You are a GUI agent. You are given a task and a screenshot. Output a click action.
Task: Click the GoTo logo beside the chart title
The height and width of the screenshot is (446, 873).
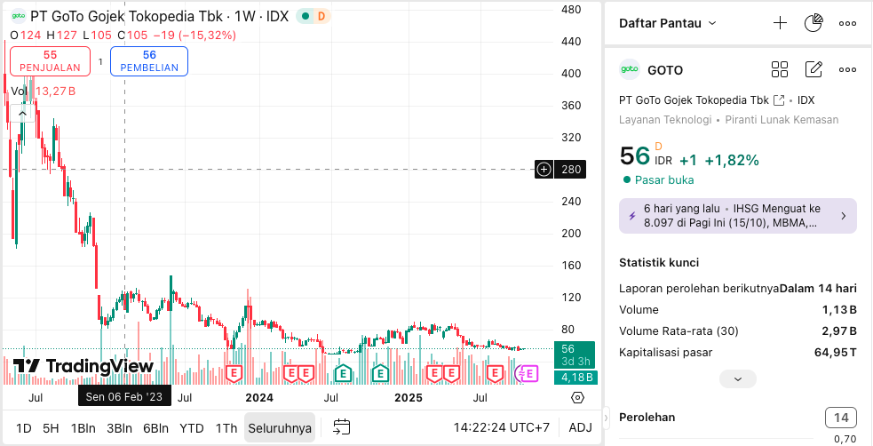[19, 16]
